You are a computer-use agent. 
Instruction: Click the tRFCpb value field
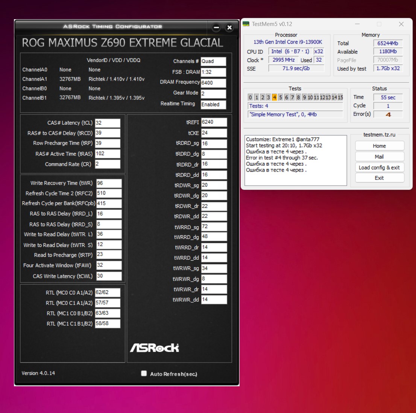tap(109, 203)
